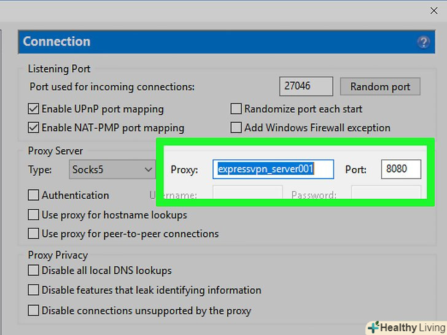The image size is (447, 335).
Task: Enable Randomize port each start
Action: (236, 109)
